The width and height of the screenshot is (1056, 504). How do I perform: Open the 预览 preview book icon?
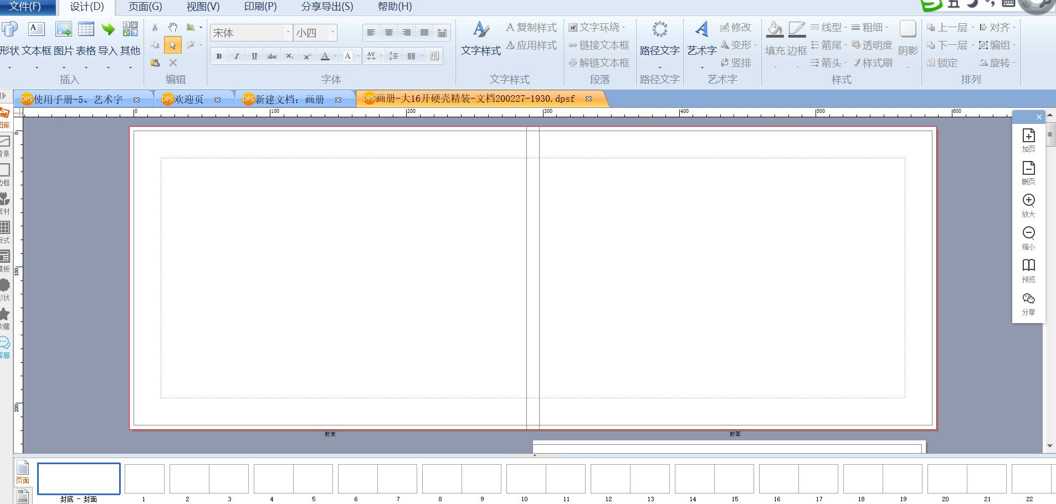pos(1028,265)
